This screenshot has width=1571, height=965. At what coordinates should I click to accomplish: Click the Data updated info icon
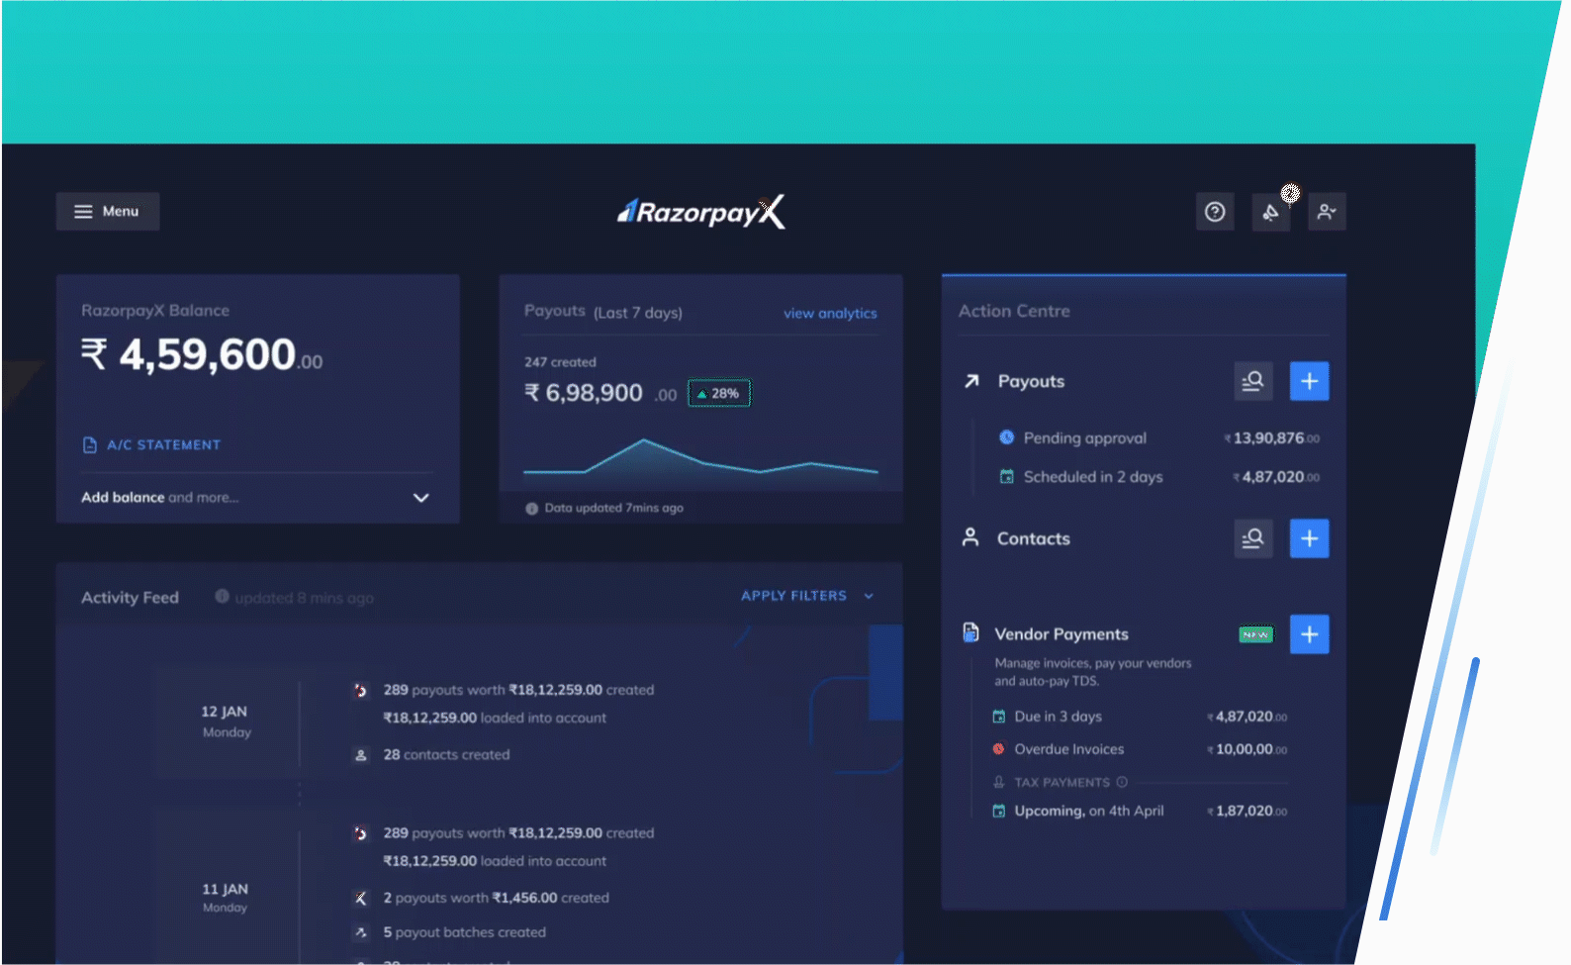pos(531,508)
